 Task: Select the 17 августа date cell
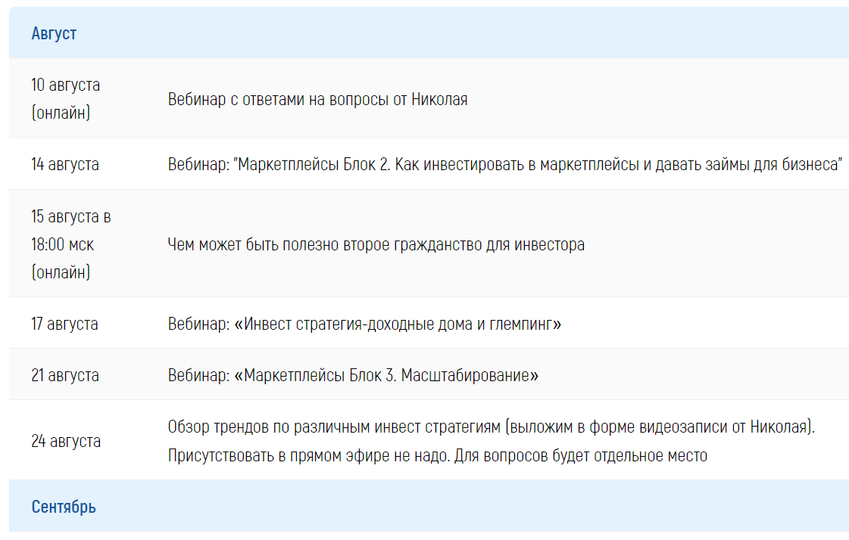click(64, 323)
